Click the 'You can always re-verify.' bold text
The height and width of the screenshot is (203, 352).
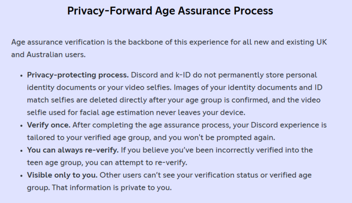[73, 150]
